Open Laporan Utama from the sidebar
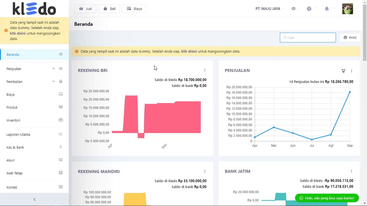Image resolution: width=367 pixels, height=206 pixels. (34, 134)
